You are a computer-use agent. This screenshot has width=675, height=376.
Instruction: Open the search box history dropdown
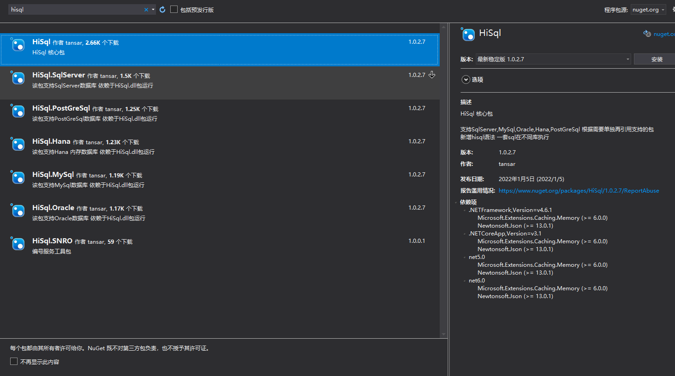pyautogui.click(x=153, y=10)
